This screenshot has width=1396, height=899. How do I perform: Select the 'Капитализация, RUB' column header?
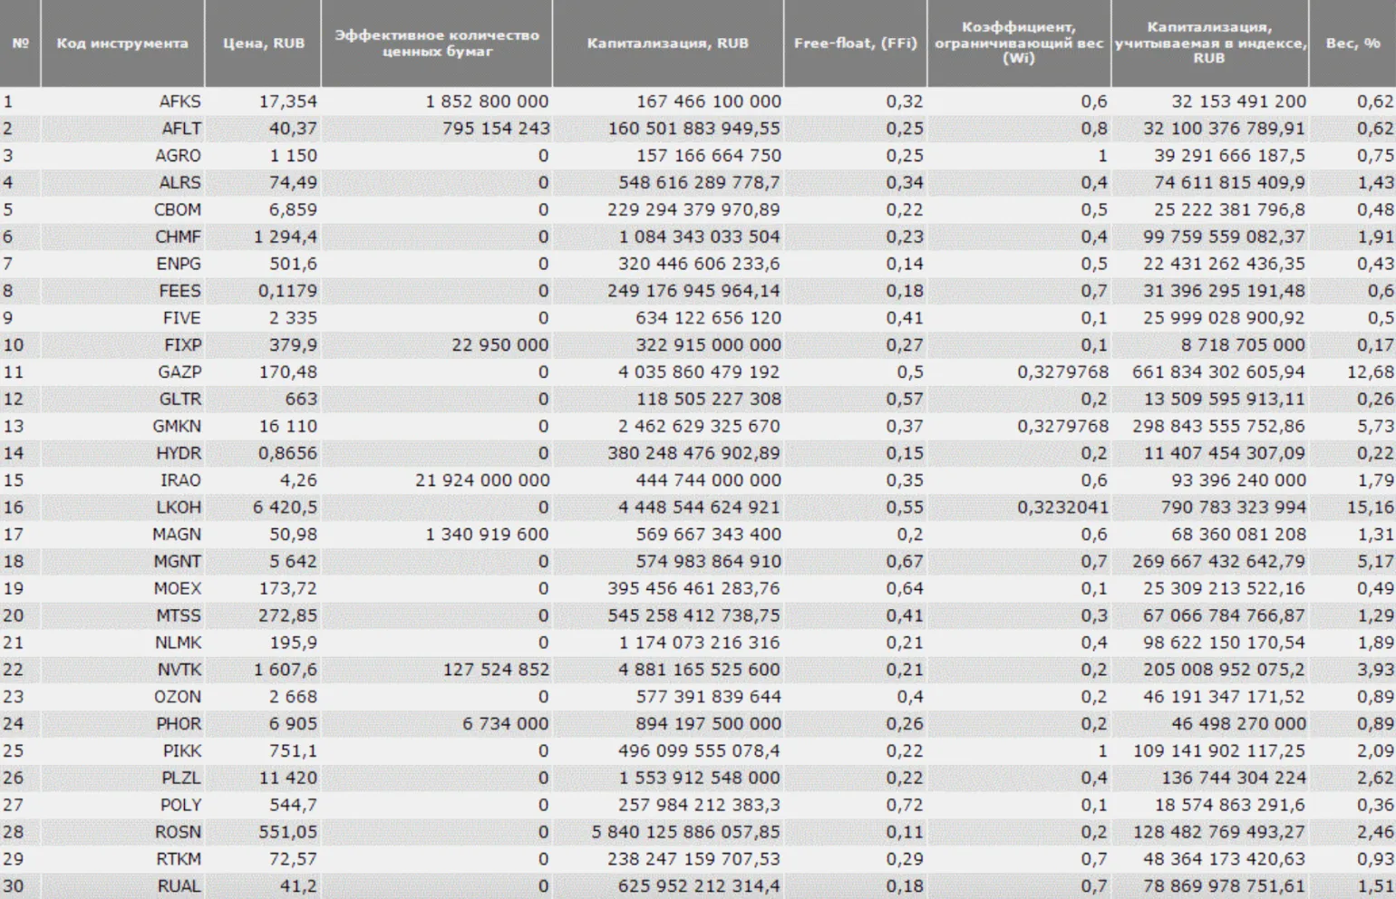point(667,43)
